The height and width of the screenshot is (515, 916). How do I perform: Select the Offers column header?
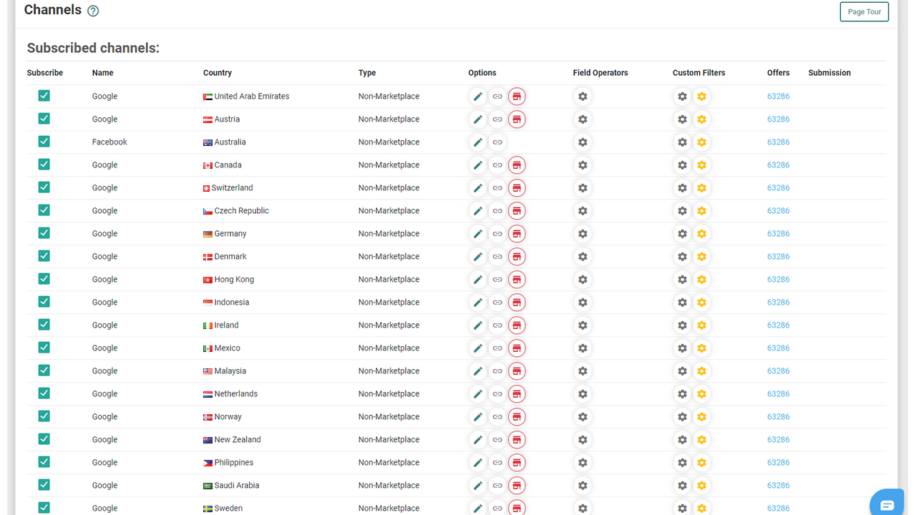click(x=779, y=72)
